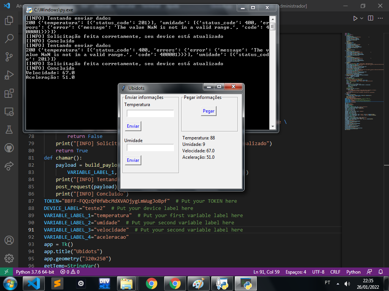389x291 pixels.
Task: Click the def chamar(): line in the editor
Action: (x=63, y=158)
